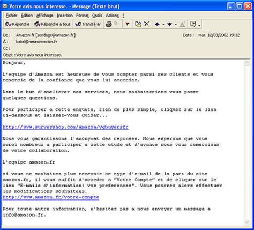Close the message window
Screen dimensions: 254x230
[248, 6]
